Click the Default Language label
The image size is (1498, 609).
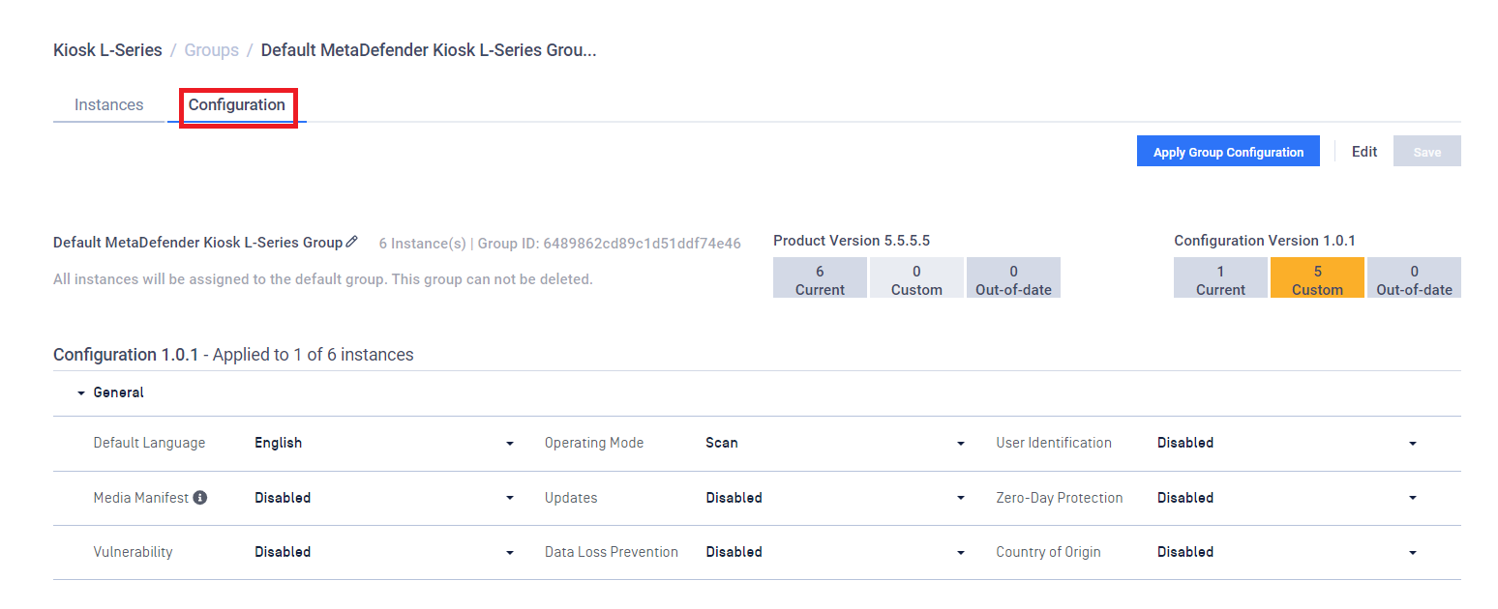coord(149,443)
